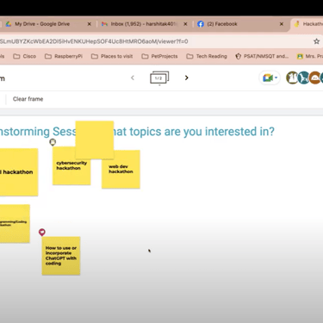Click the collaborator cursor badge above cybersecurity note
This screenshot has width=323, height=323.
(53, 142)
